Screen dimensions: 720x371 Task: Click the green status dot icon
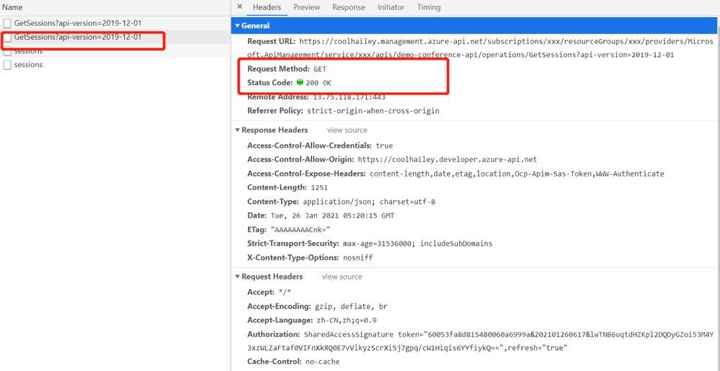point(300,83)
